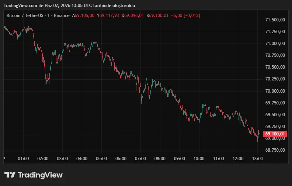Click the Binance exchange label

pos(62,15)
